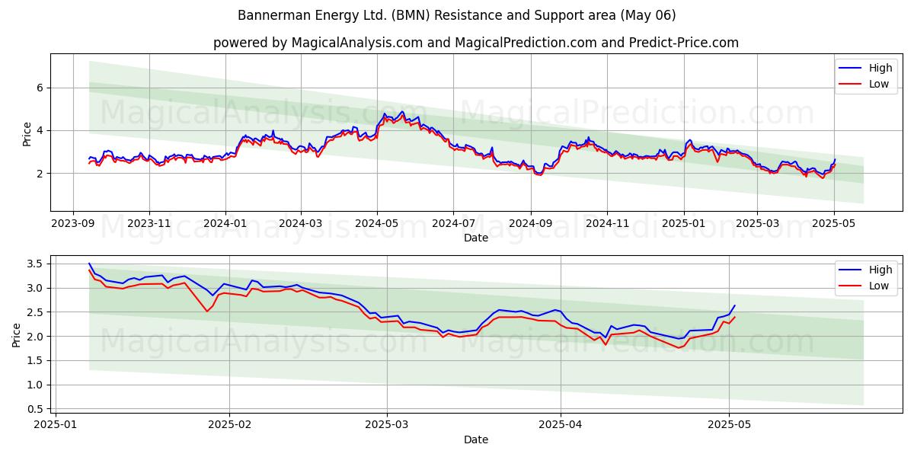Click the '2024-09' x-axis tick label
914x457 pixels.
point(530,224)
